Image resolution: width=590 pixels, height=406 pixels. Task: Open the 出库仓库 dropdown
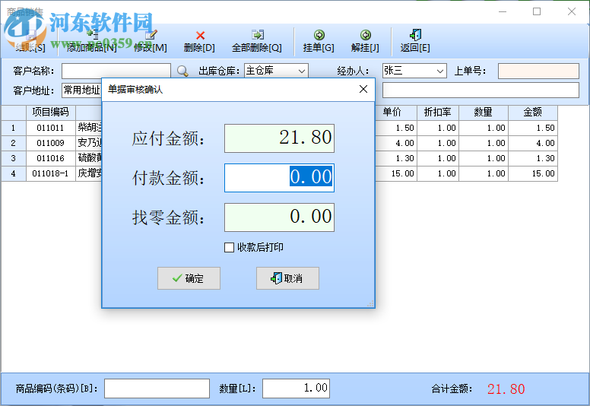click(301, 71)
